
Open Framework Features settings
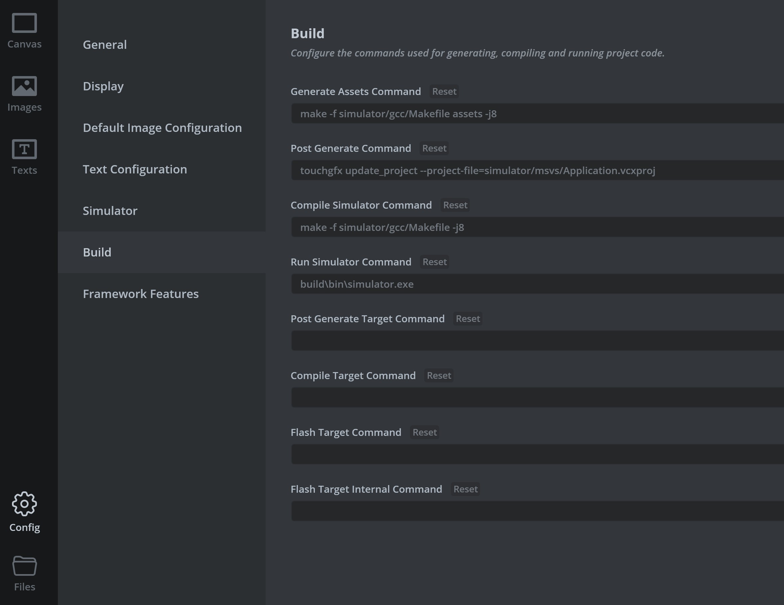tap(140, 294)
